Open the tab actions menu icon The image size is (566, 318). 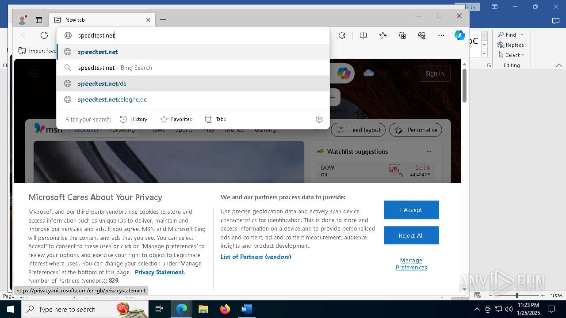coord(39,20)
